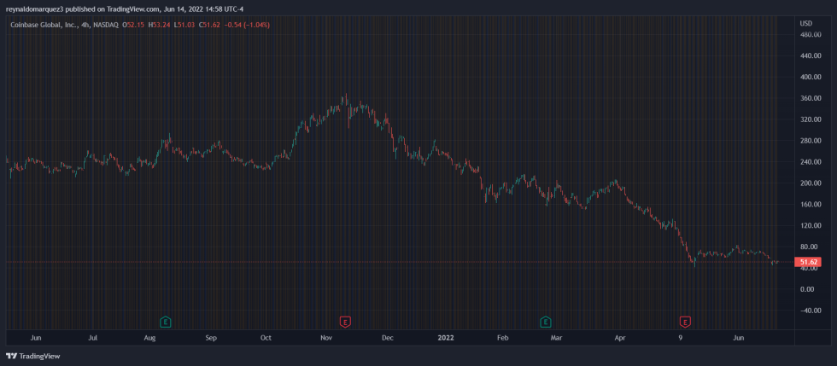Open the May red earnings marker
The image size is (837, 366).
tap(685, 322)
